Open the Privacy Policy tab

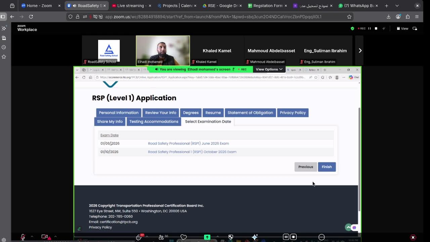(293, 113)
